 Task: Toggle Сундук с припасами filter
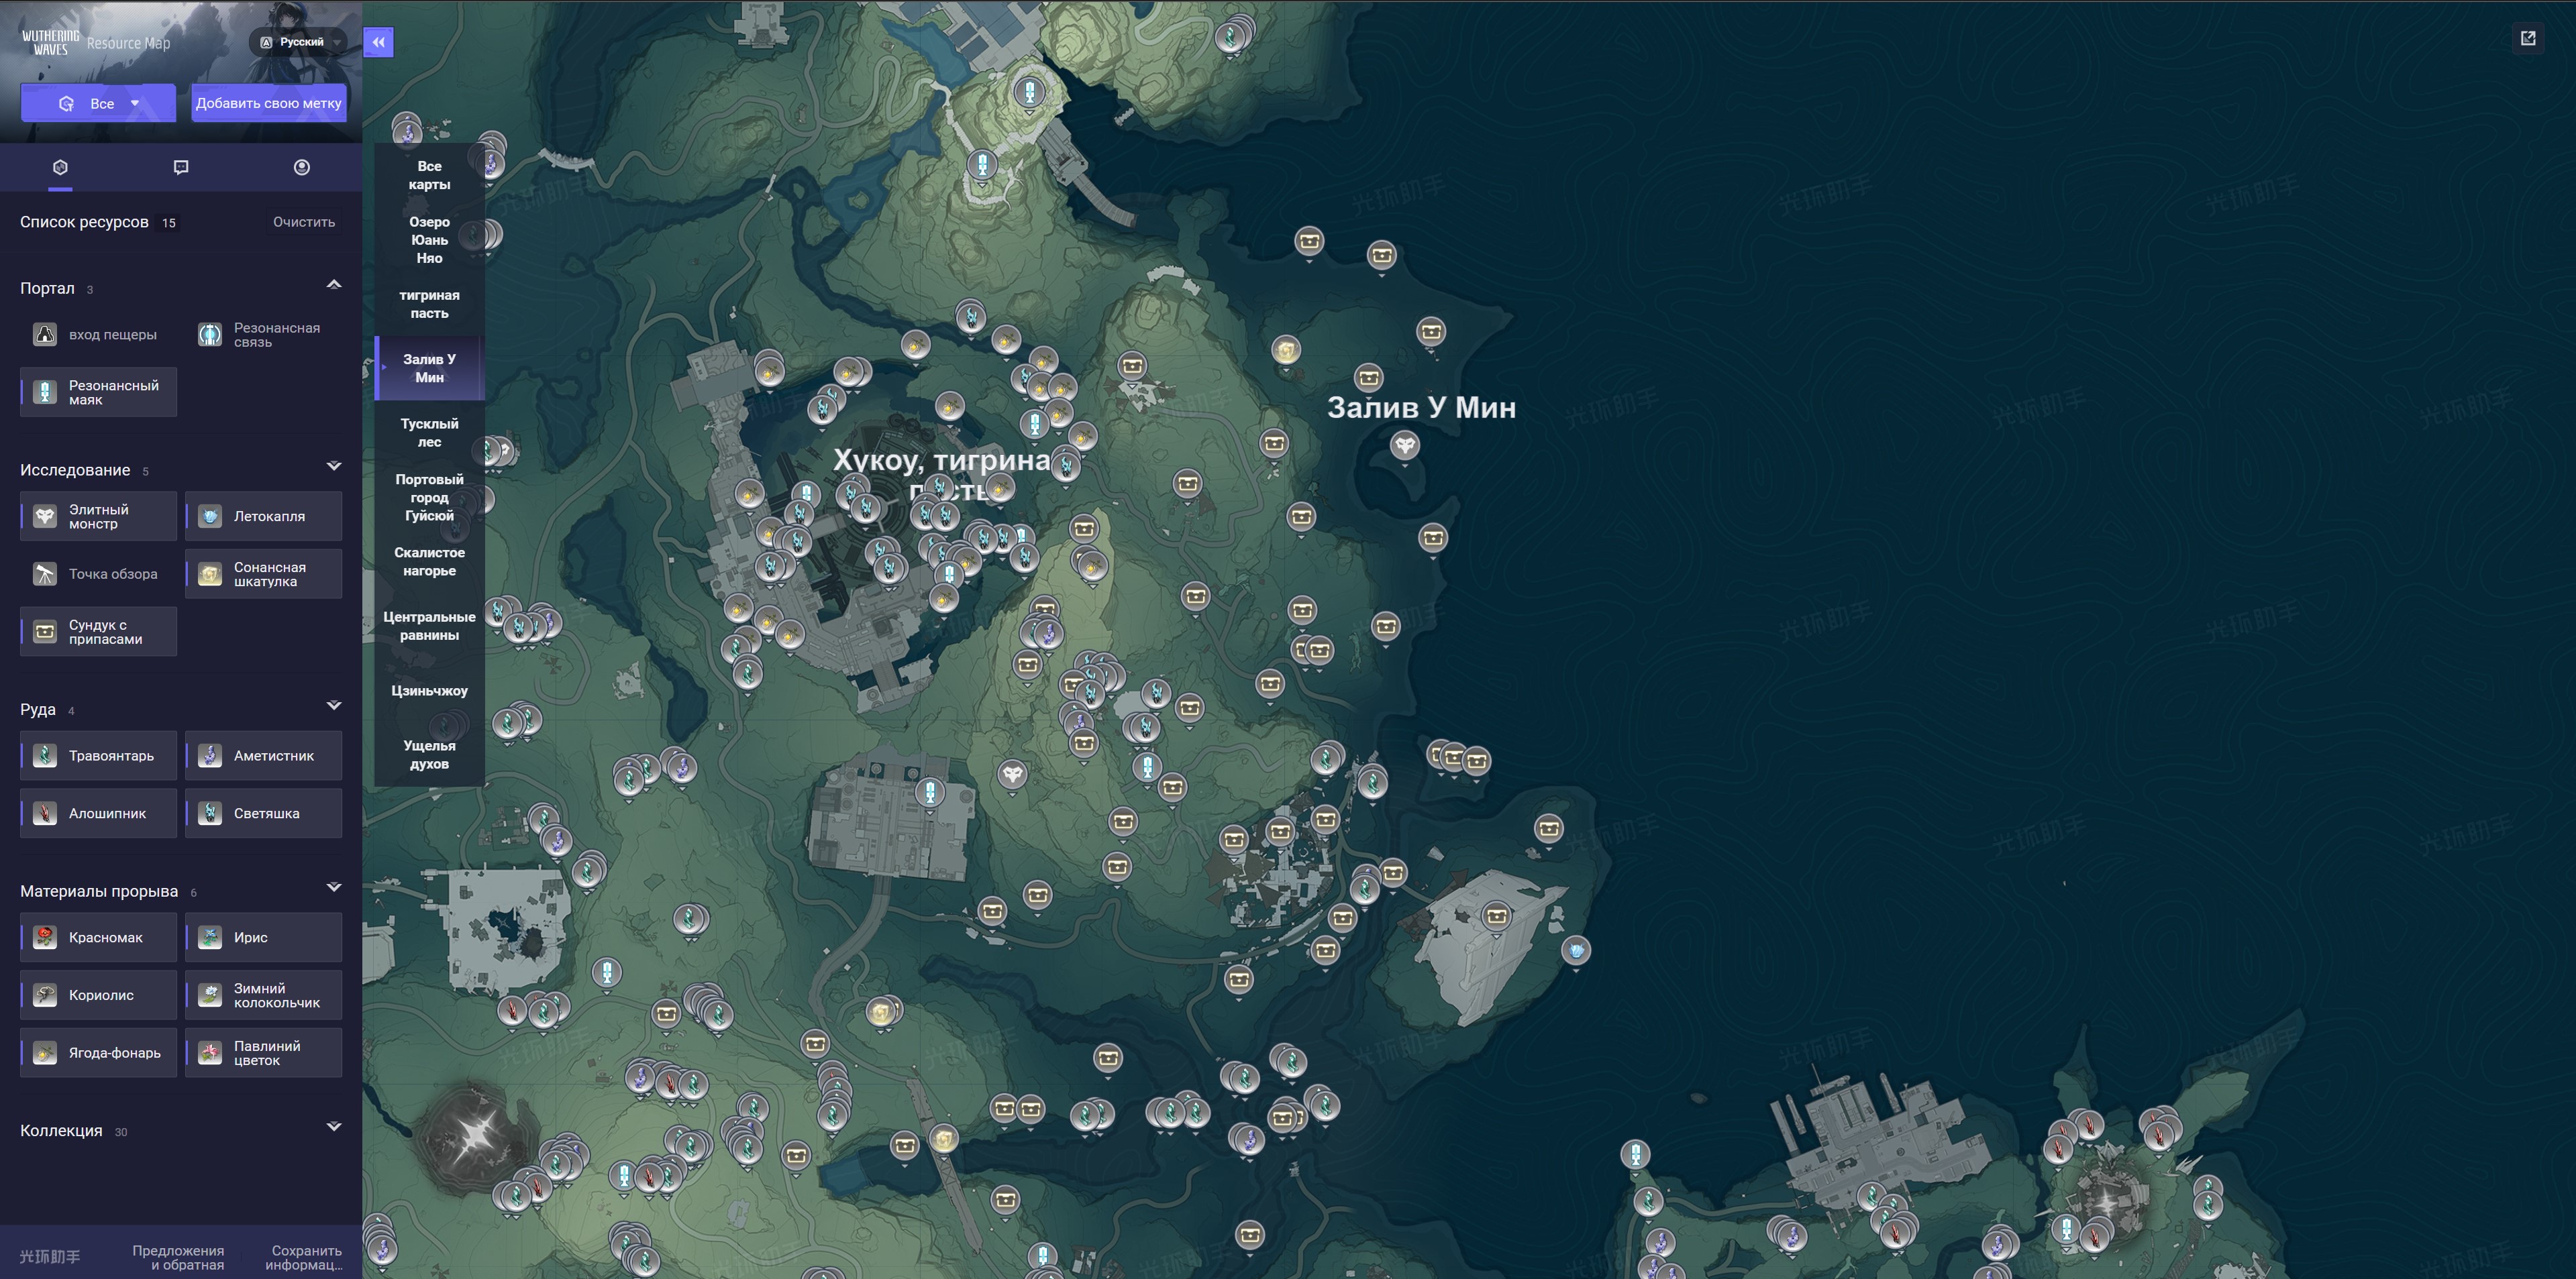coord(98,632)
